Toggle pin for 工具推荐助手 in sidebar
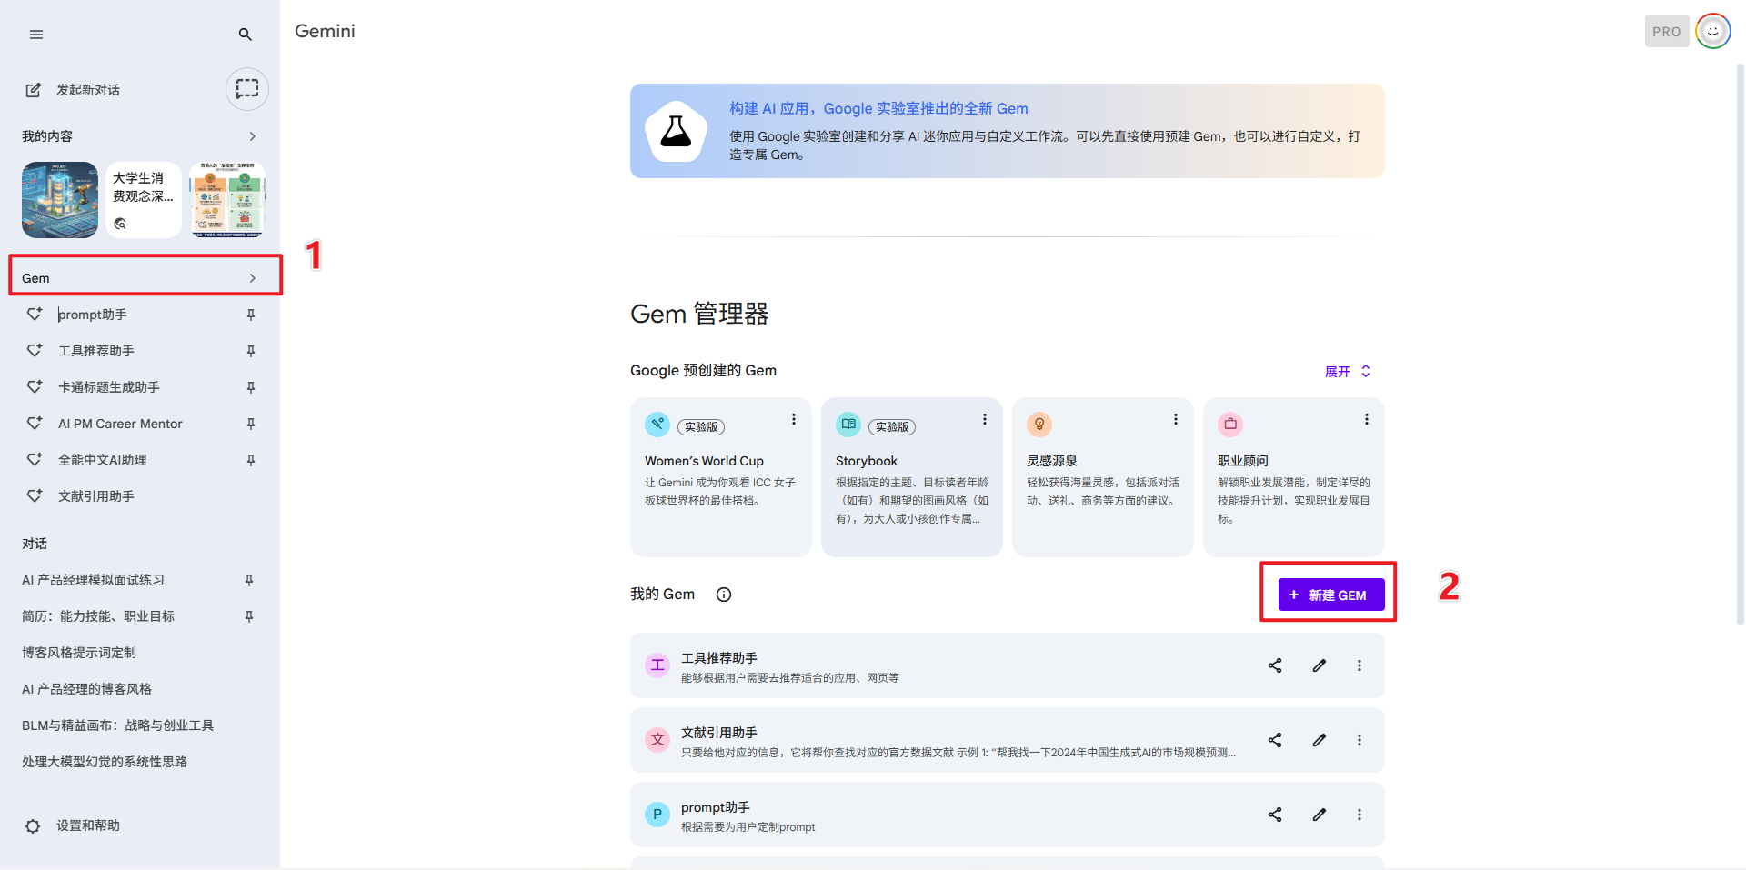Viewport: 1746px width, 870px height. click(x=251, y=351)
